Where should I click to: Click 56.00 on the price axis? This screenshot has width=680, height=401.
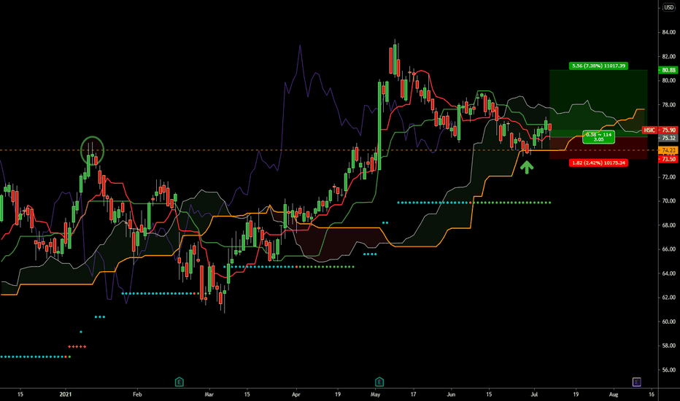(x=668, y=370)
